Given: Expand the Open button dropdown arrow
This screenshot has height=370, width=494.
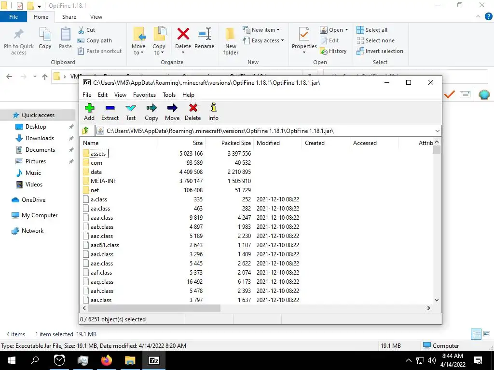Looking at the screenshot, I should (x=346, y=30).
